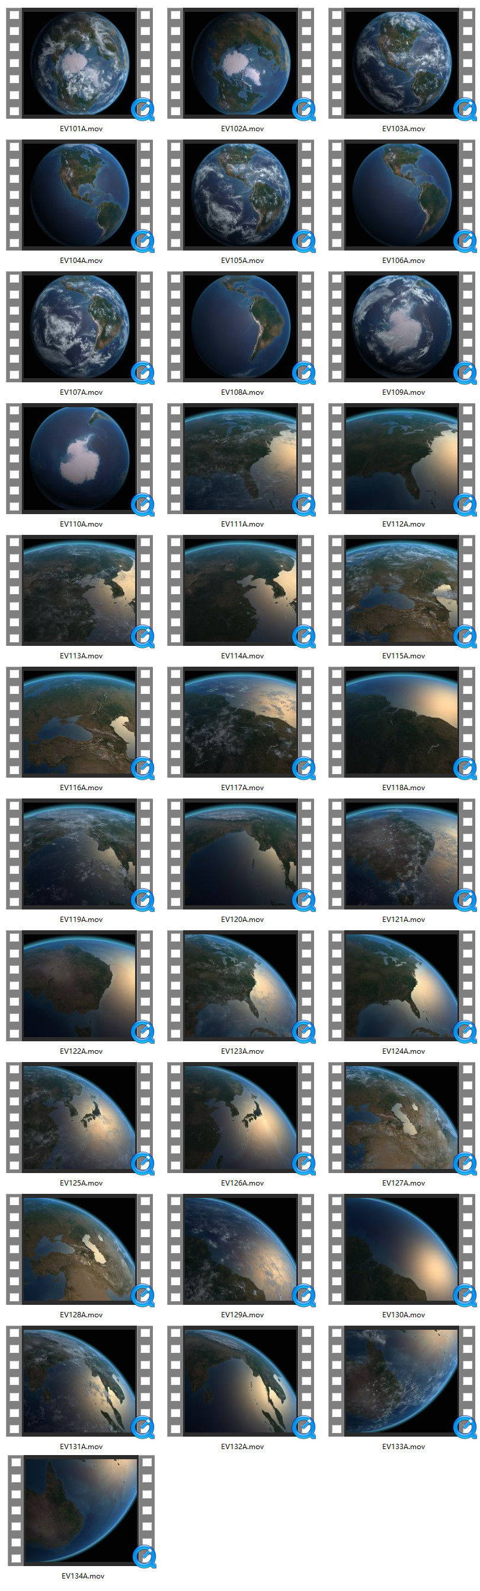Pick the EV106A.mov thumbnail
480x1591 pixels.
(402, 195)
